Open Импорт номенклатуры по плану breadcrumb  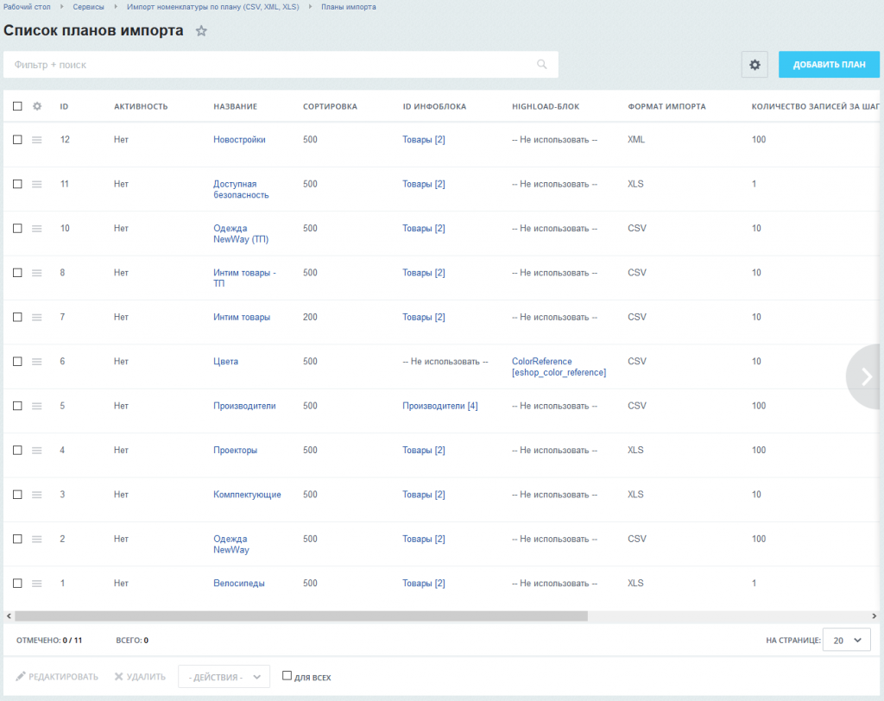213,7
